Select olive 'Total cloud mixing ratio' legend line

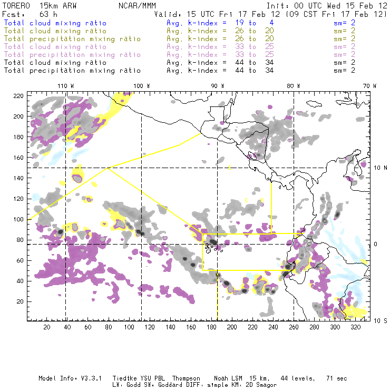pos(55,31)
